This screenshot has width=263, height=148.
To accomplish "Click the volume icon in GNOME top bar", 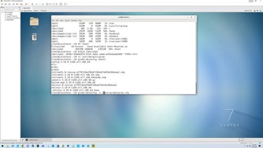I will pyautogui.click(x=258, y=11).
